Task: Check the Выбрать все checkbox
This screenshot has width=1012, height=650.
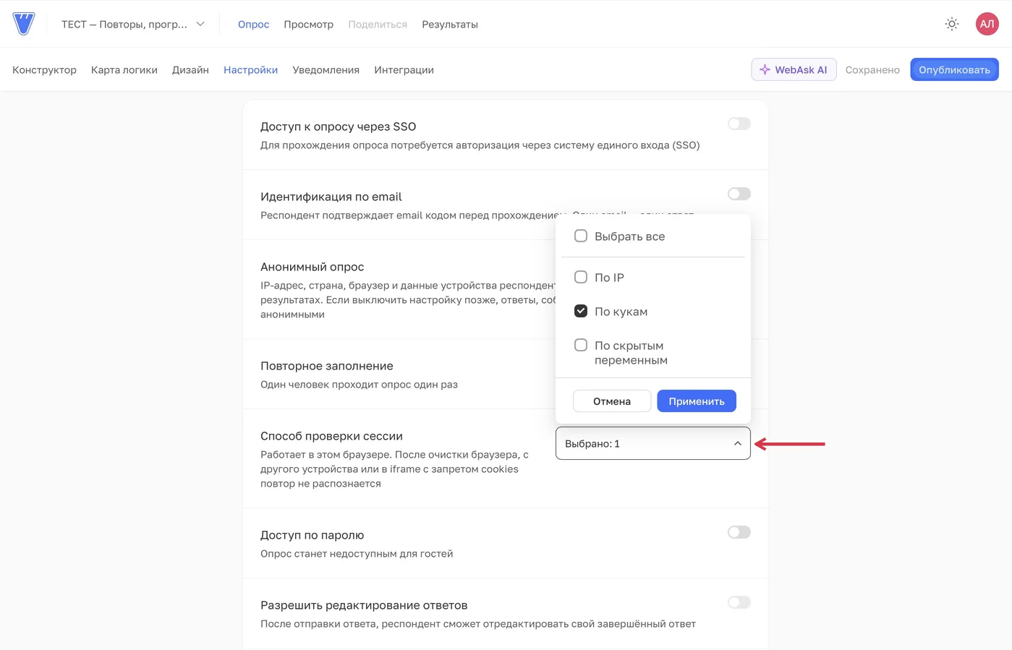Action: (x=581, y=236)
